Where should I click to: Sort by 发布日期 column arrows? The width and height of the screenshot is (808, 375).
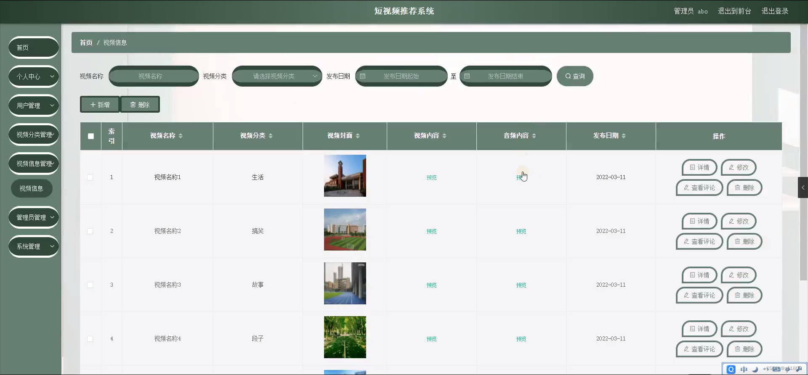tap(624, 136)
